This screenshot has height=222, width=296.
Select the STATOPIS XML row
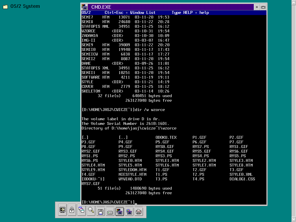(125, 68)
